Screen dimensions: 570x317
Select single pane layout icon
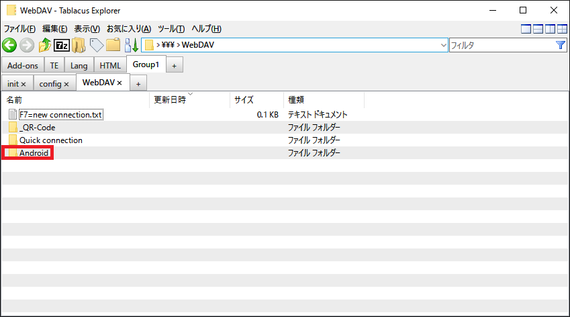click(526, 29)
